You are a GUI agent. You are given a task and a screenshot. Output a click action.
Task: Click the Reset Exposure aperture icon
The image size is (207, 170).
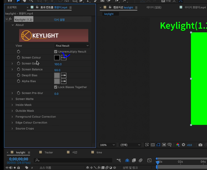click(184, 145)
